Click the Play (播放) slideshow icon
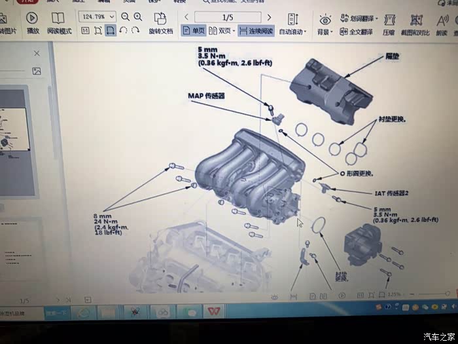This screenshot has width=458, height=344. click(32, 18)
